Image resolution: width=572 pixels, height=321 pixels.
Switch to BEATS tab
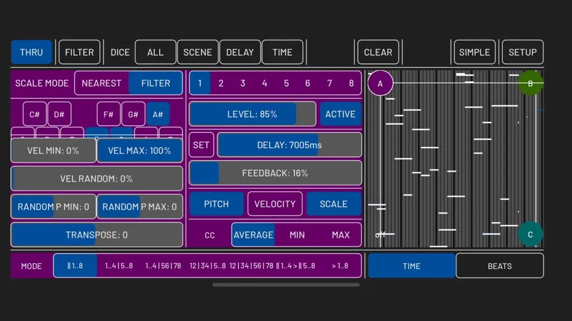[x=500, y=266]
